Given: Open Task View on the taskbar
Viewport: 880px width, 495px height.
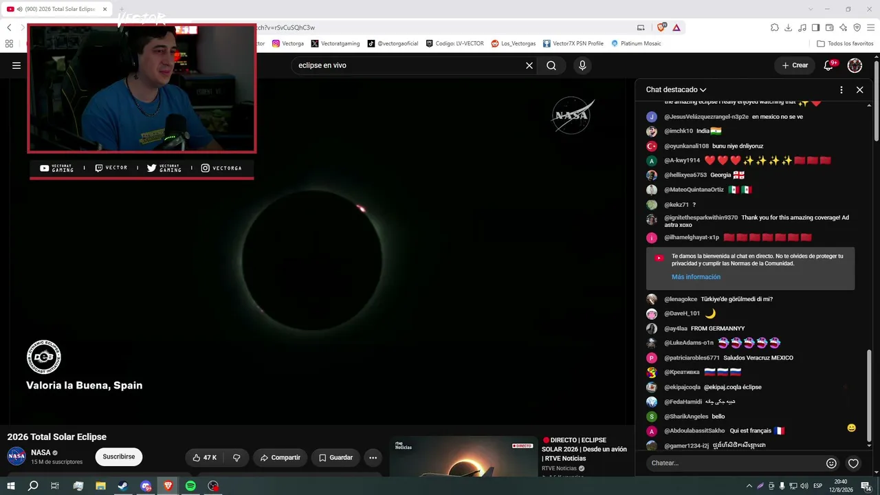Looking at the screenshot, I should 55,486.
